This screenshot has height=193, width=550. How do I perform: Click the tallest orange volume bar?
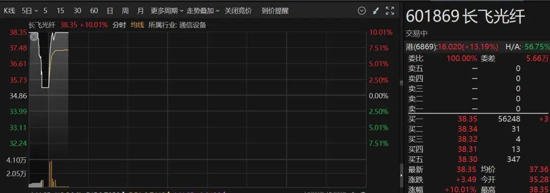pos(51,174)
